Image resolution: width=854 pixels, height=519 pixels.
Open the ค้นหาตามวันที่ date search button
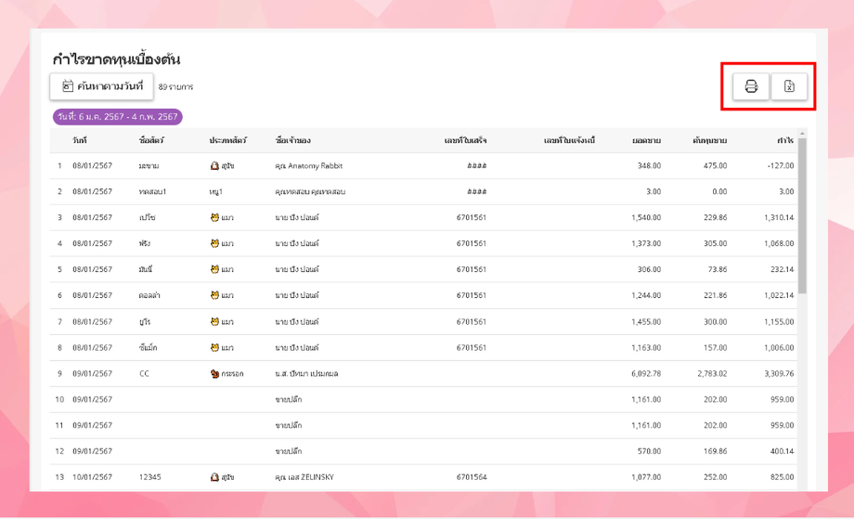[102, 86]
